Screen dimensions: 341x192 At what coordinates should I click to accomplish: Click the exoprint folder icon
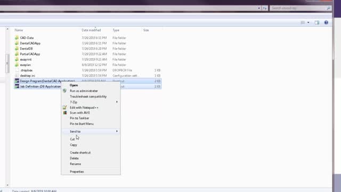17,59
